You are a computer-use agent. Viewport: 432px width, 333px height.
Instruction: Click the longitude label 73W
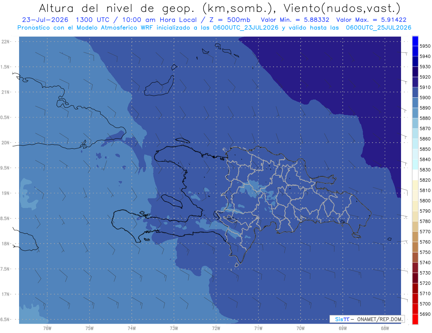[174, 328]
